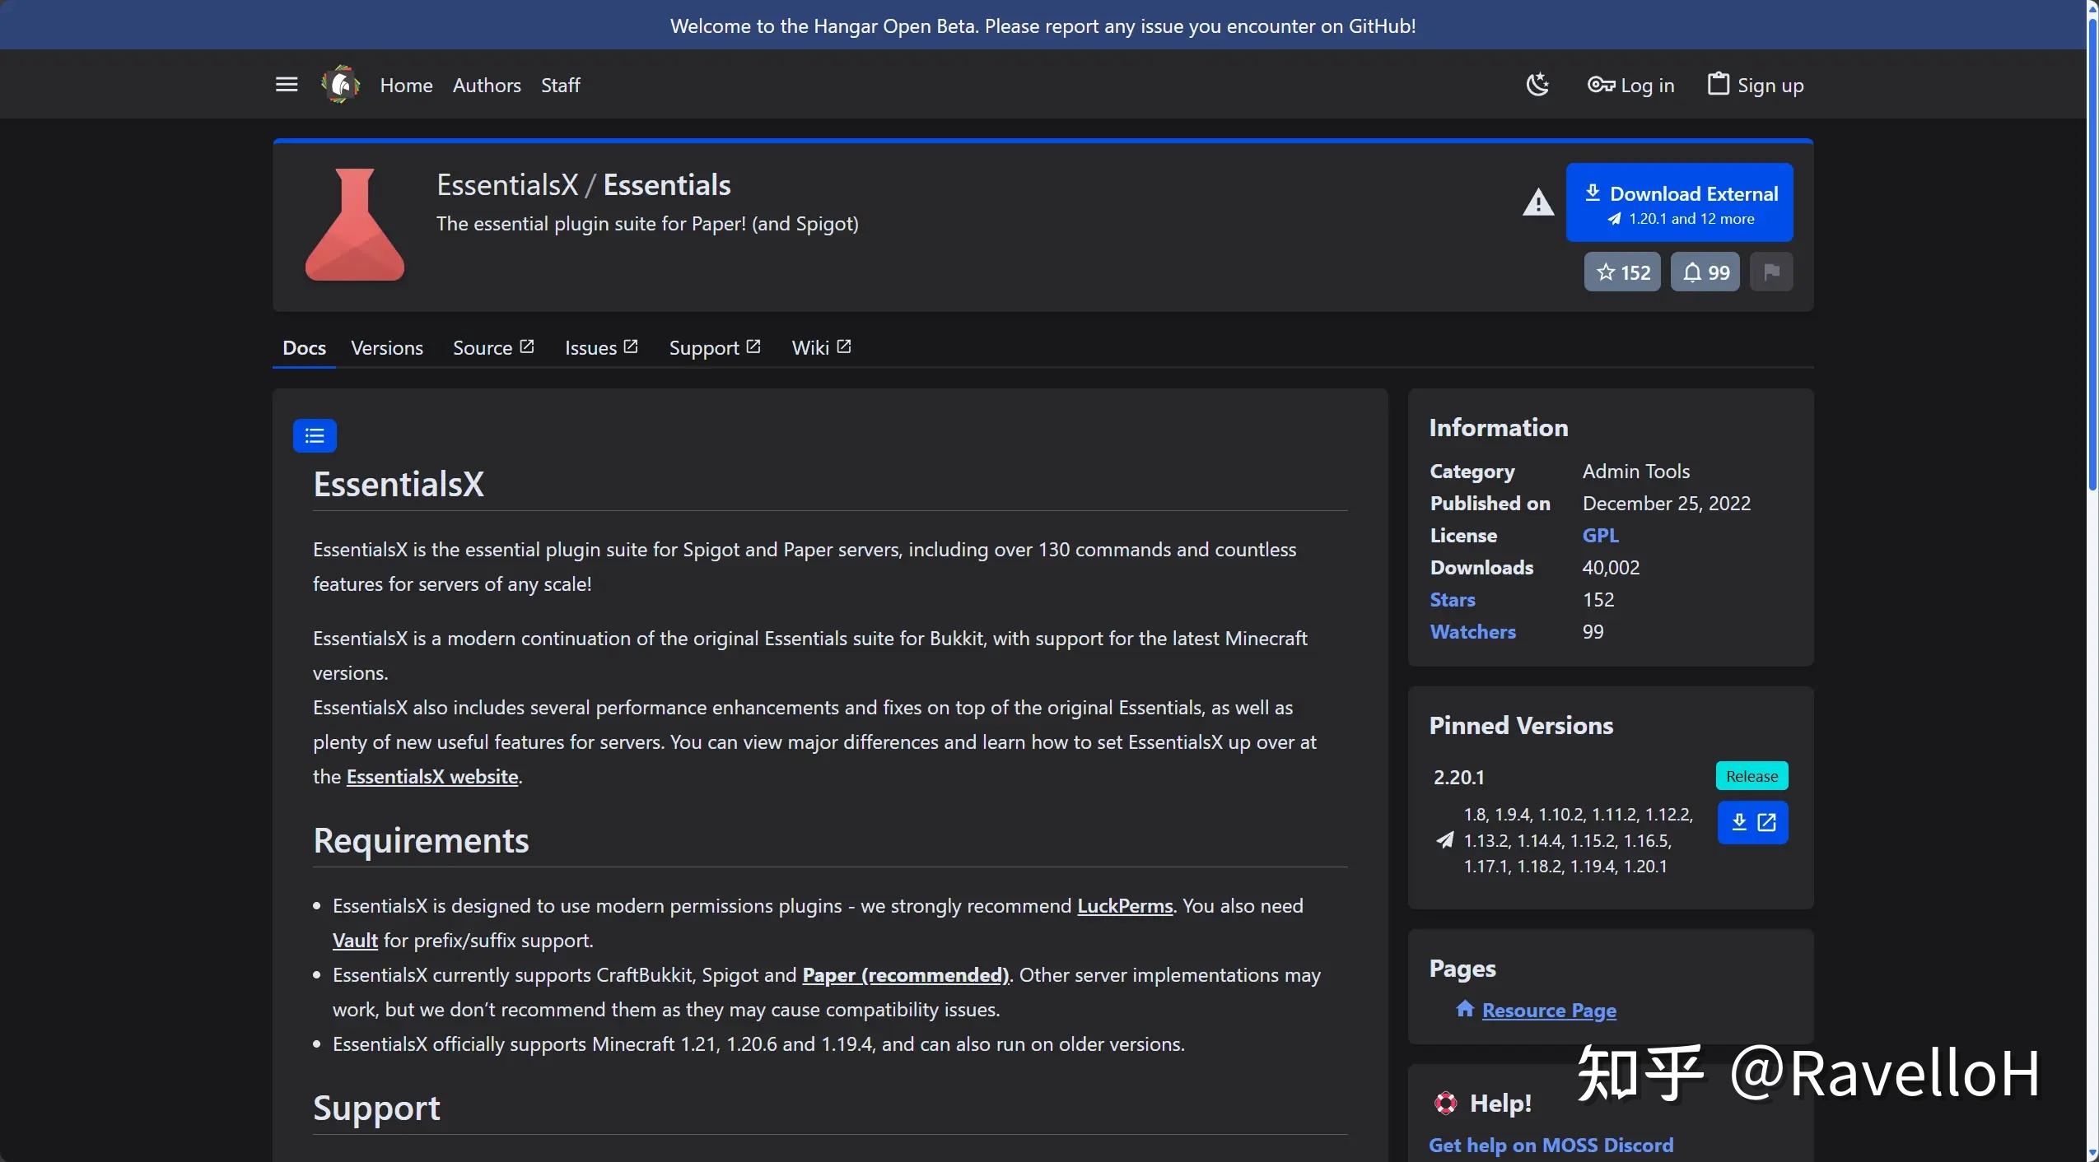Open the Resource Page link

click(1548, 1011)
